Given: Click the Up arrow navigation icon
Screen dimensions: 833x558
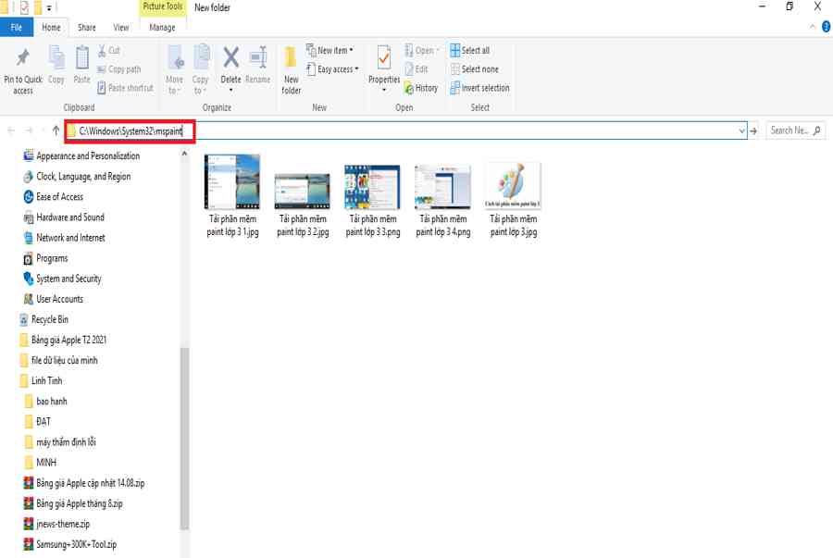Looking at the screenshot, I should (x=56, y=130).
